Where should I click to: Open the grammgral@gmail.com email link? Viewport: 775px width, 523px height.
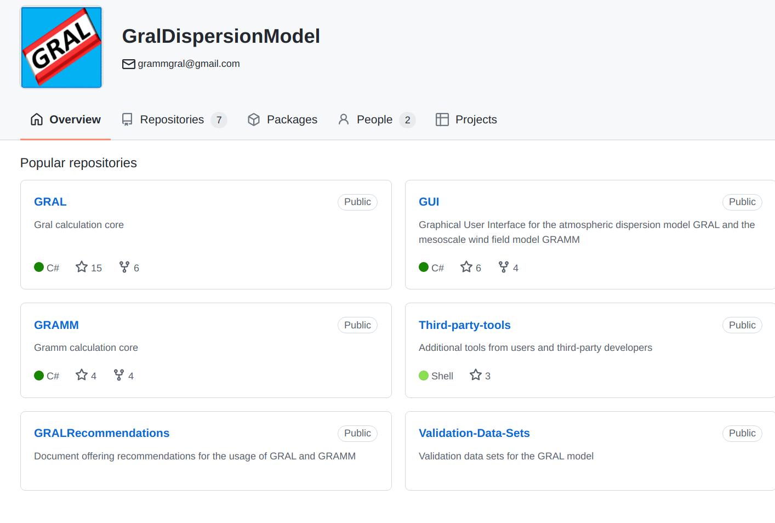(x=189, y=64)
